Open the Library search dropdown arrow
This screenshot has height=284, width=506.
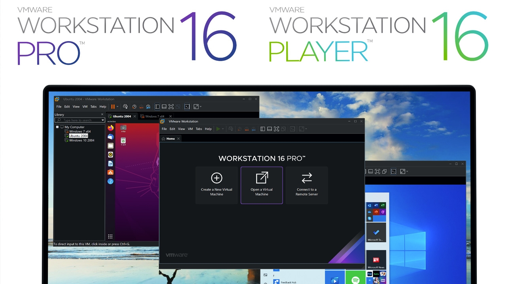(103, 120)
